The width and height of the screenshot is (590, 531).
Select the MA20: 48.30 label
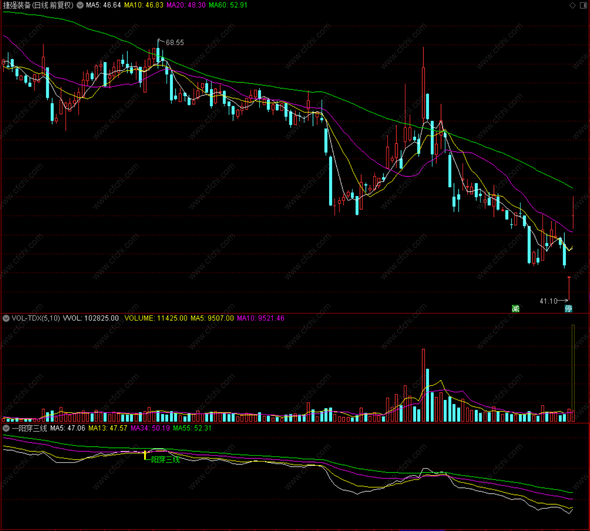tap(186, 5)
